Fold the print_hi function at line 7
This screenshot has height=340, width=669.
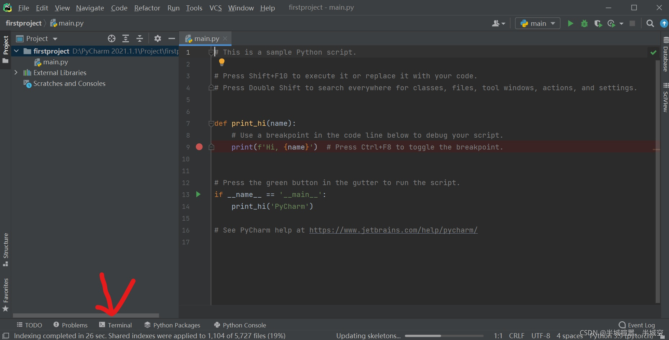(x=211, y=124)
